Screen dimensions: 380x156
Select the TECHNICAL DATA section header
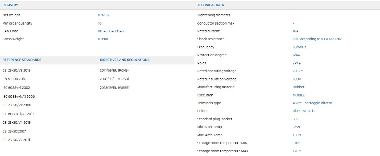tap(211, 5)
